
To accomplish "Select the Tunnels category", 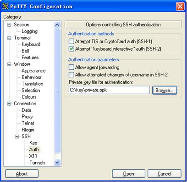I will pos(38,163).
